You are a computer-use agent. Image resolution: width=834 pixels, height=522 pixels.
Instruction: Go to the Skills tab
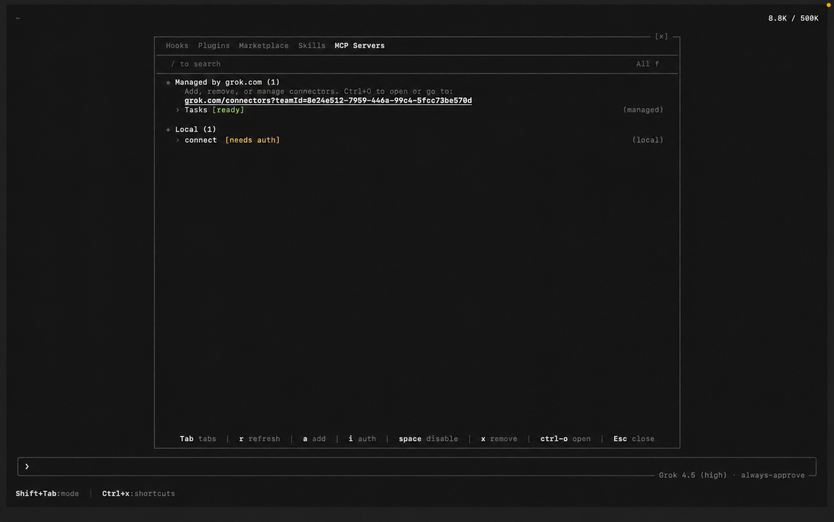pyautogui.click(x=311, y=46)
